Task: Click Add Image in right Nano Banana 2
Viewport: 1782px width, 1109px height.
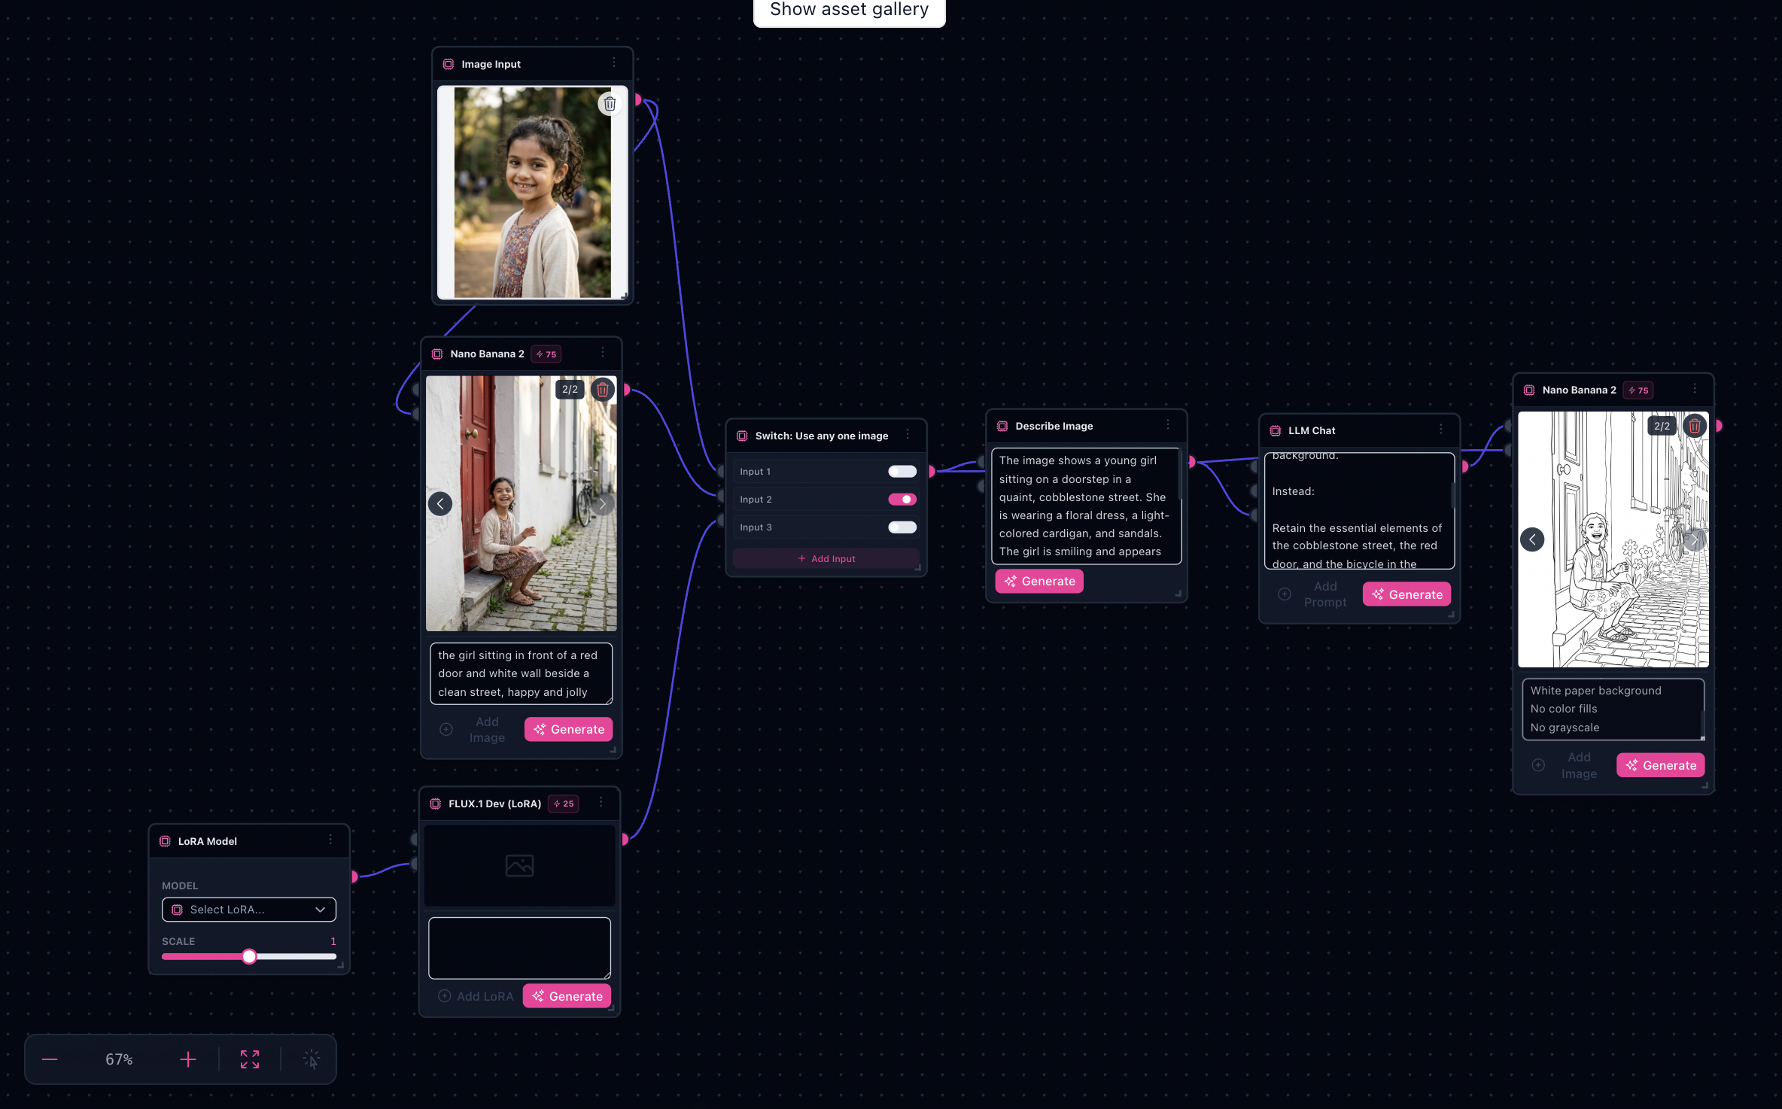Action: click(x=1566, y=765)
